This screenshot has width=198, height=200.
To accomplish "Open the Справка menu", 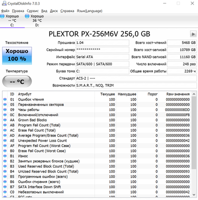I will point(67,11).
